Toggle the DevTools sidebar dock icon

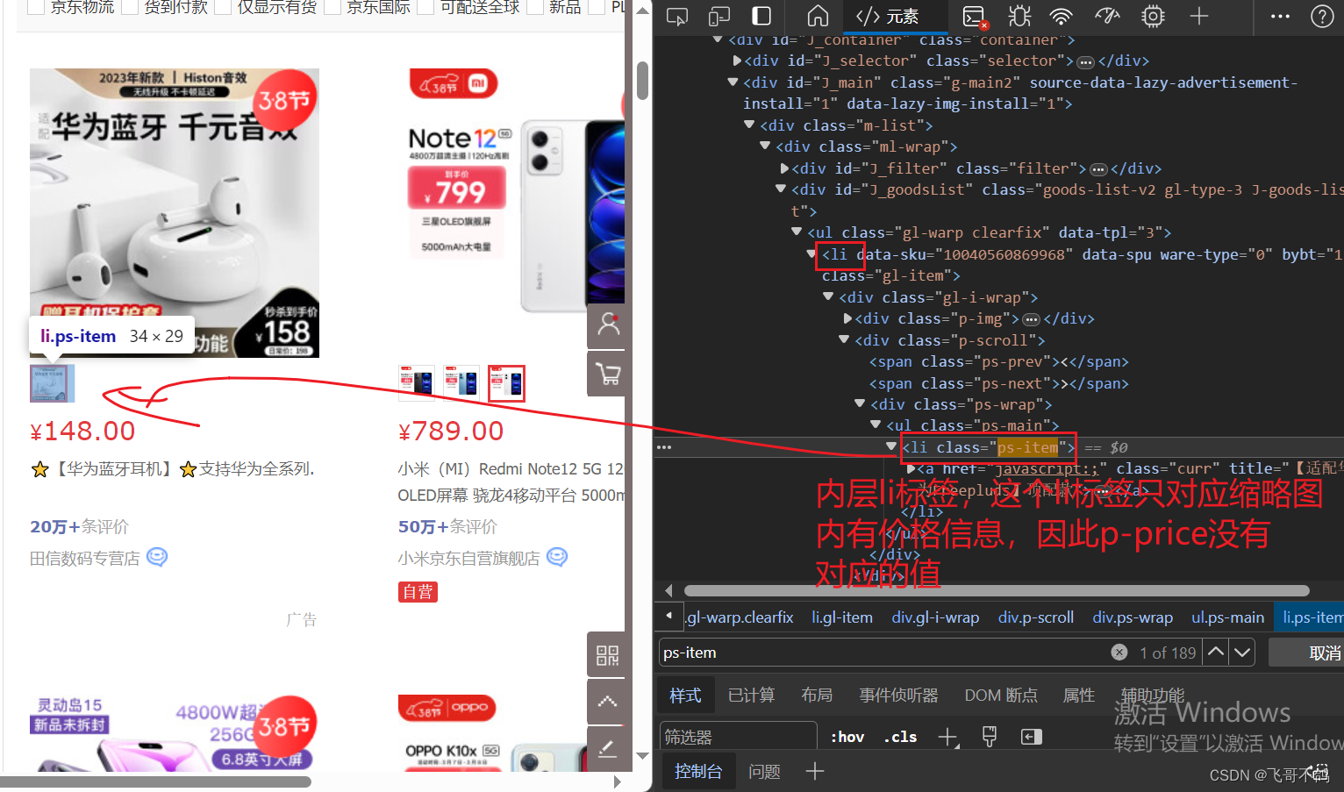pyautogui.click(x=761, y=16)
